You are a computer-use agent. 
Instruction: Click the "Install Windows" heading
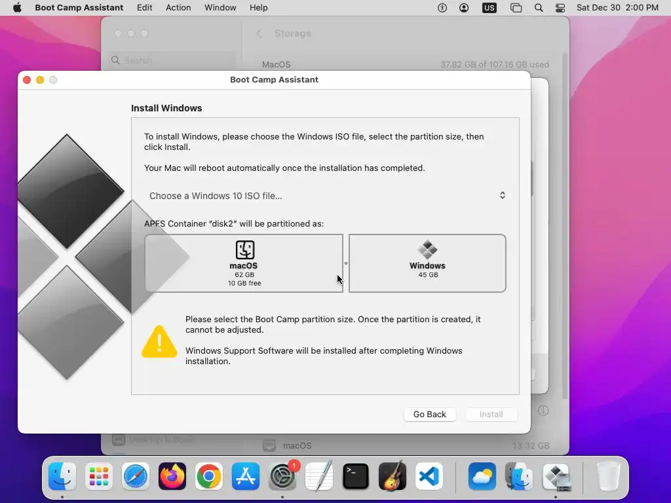coord(166,108)
